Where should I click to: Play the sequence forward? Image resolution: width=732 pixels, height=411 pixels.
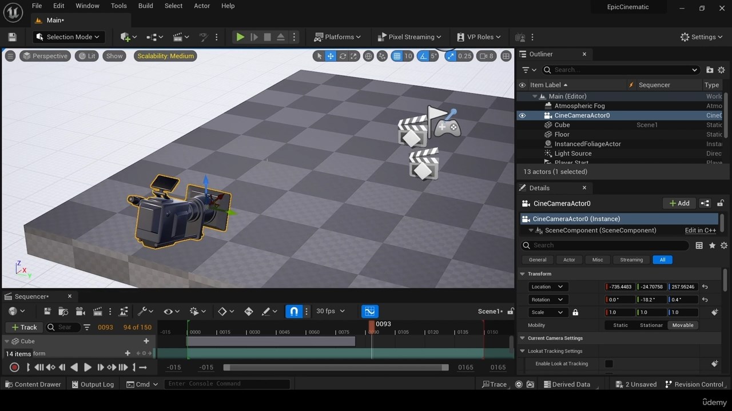pyautogui.click(x=87, y=368)
